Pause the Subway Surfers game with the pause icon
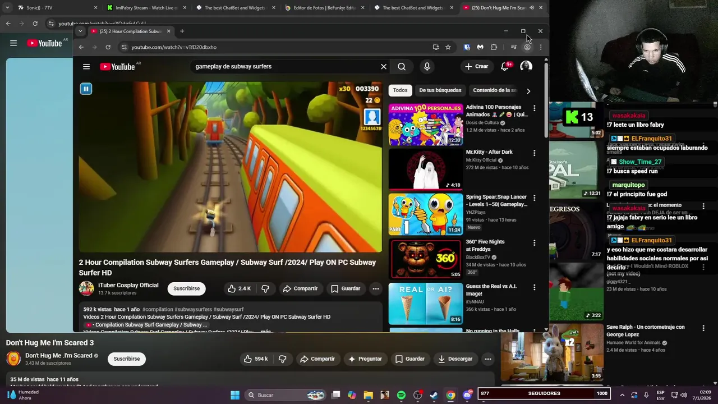718x404 pixels. [x=86, y=89]
